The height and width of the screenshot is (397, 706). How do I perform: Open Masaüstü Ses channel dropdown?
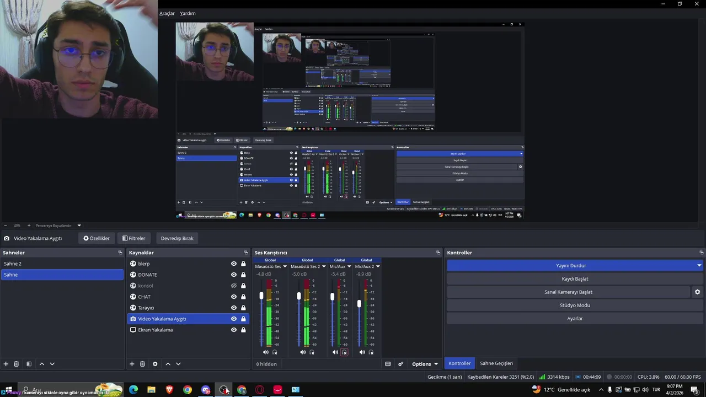click(285, 267)
